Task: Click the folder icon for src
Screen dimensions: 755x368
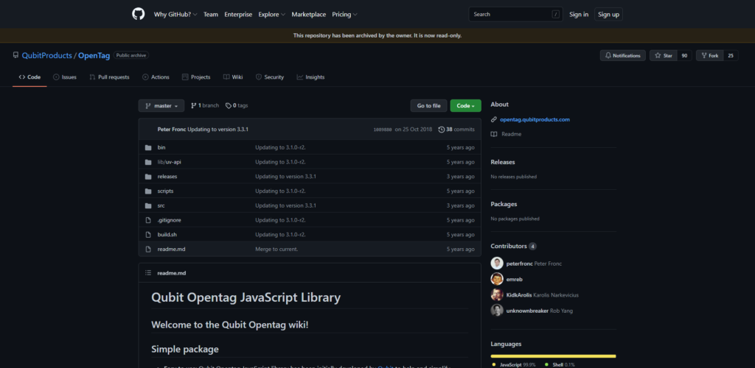Action: (148, 205)
